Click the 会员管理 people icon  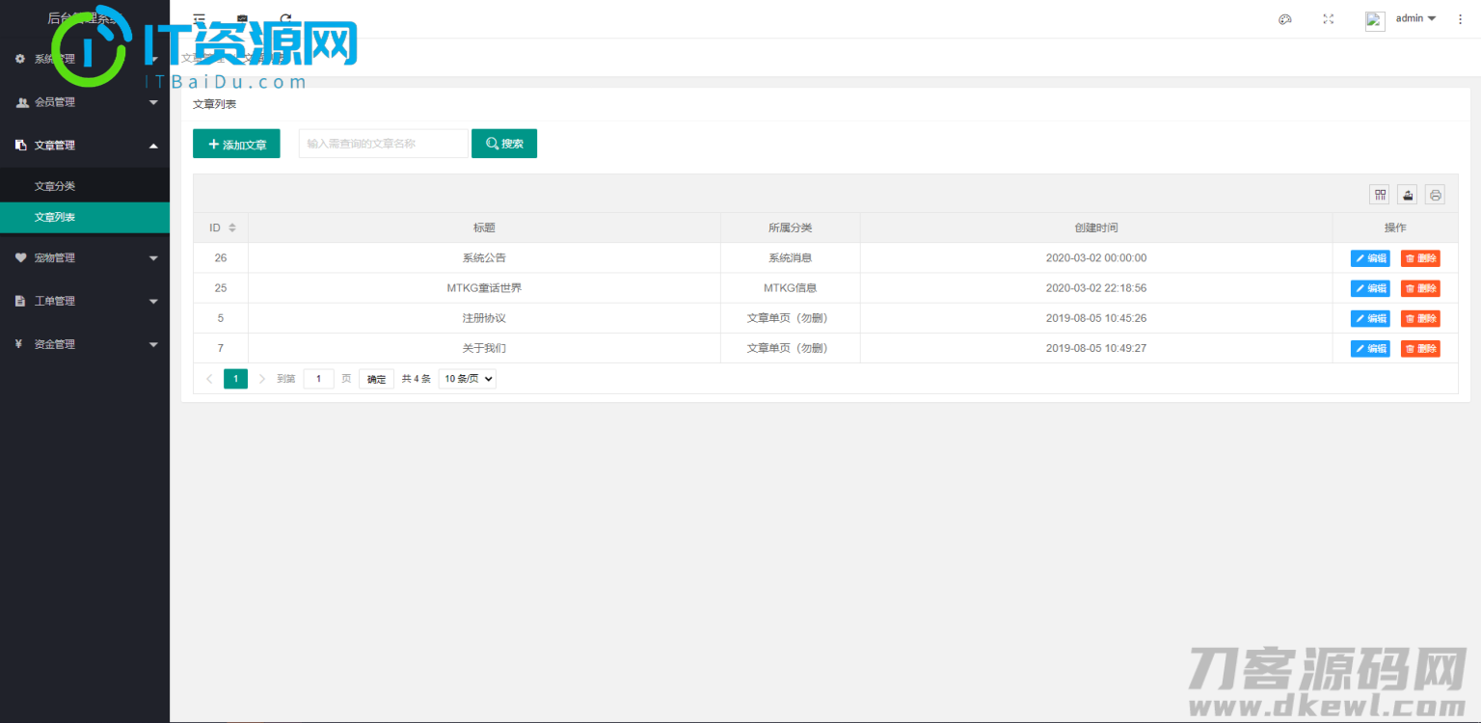(x=21, y=102)
